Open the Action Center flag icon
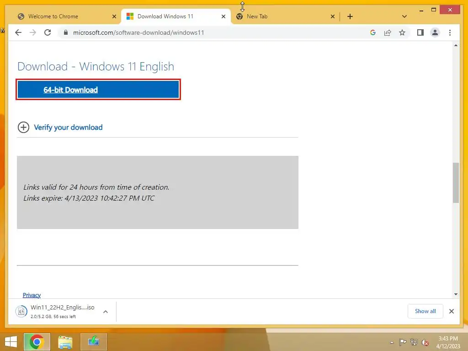 click(403, 342)
